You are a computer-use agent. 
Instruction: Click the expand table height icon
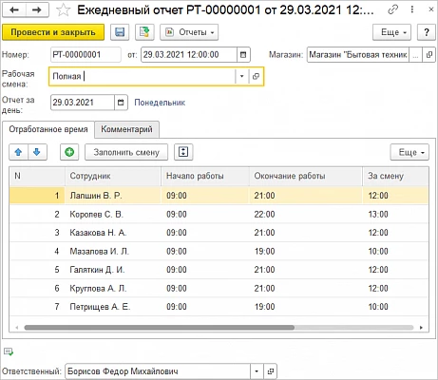(183, 152)
